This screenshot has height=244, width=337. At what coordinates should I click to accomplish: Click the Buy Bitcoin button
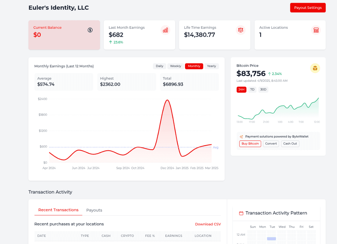(x=250, y=144)
